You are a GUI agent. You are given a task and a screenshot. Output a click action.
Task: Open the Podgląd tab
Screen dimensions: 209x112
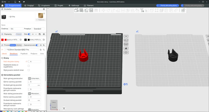[x=29, y=5]
